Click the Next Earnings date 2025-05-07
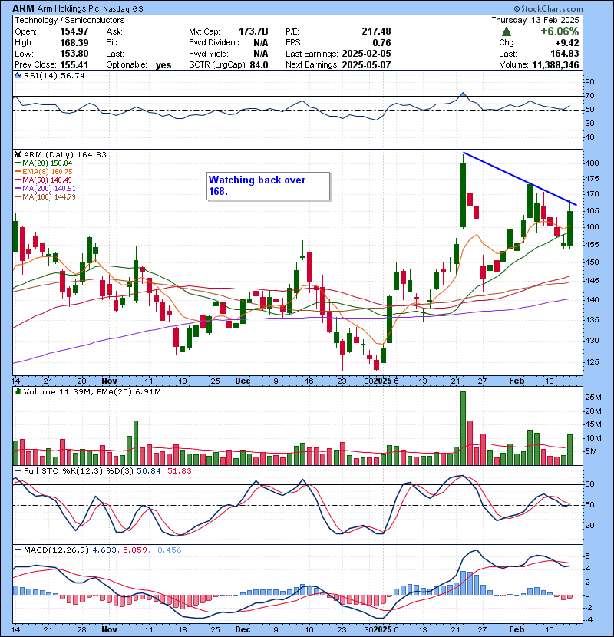This screenshot has width=614, height=637. click(367, 65)
